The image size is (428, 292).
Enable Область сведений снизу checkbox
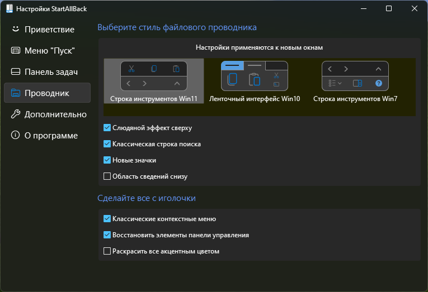point(107,176)
